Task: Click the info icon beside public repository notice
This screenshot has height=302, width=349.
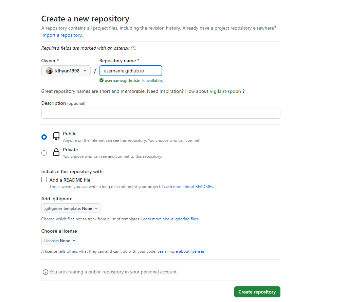Action: click(x=45, y=272)
